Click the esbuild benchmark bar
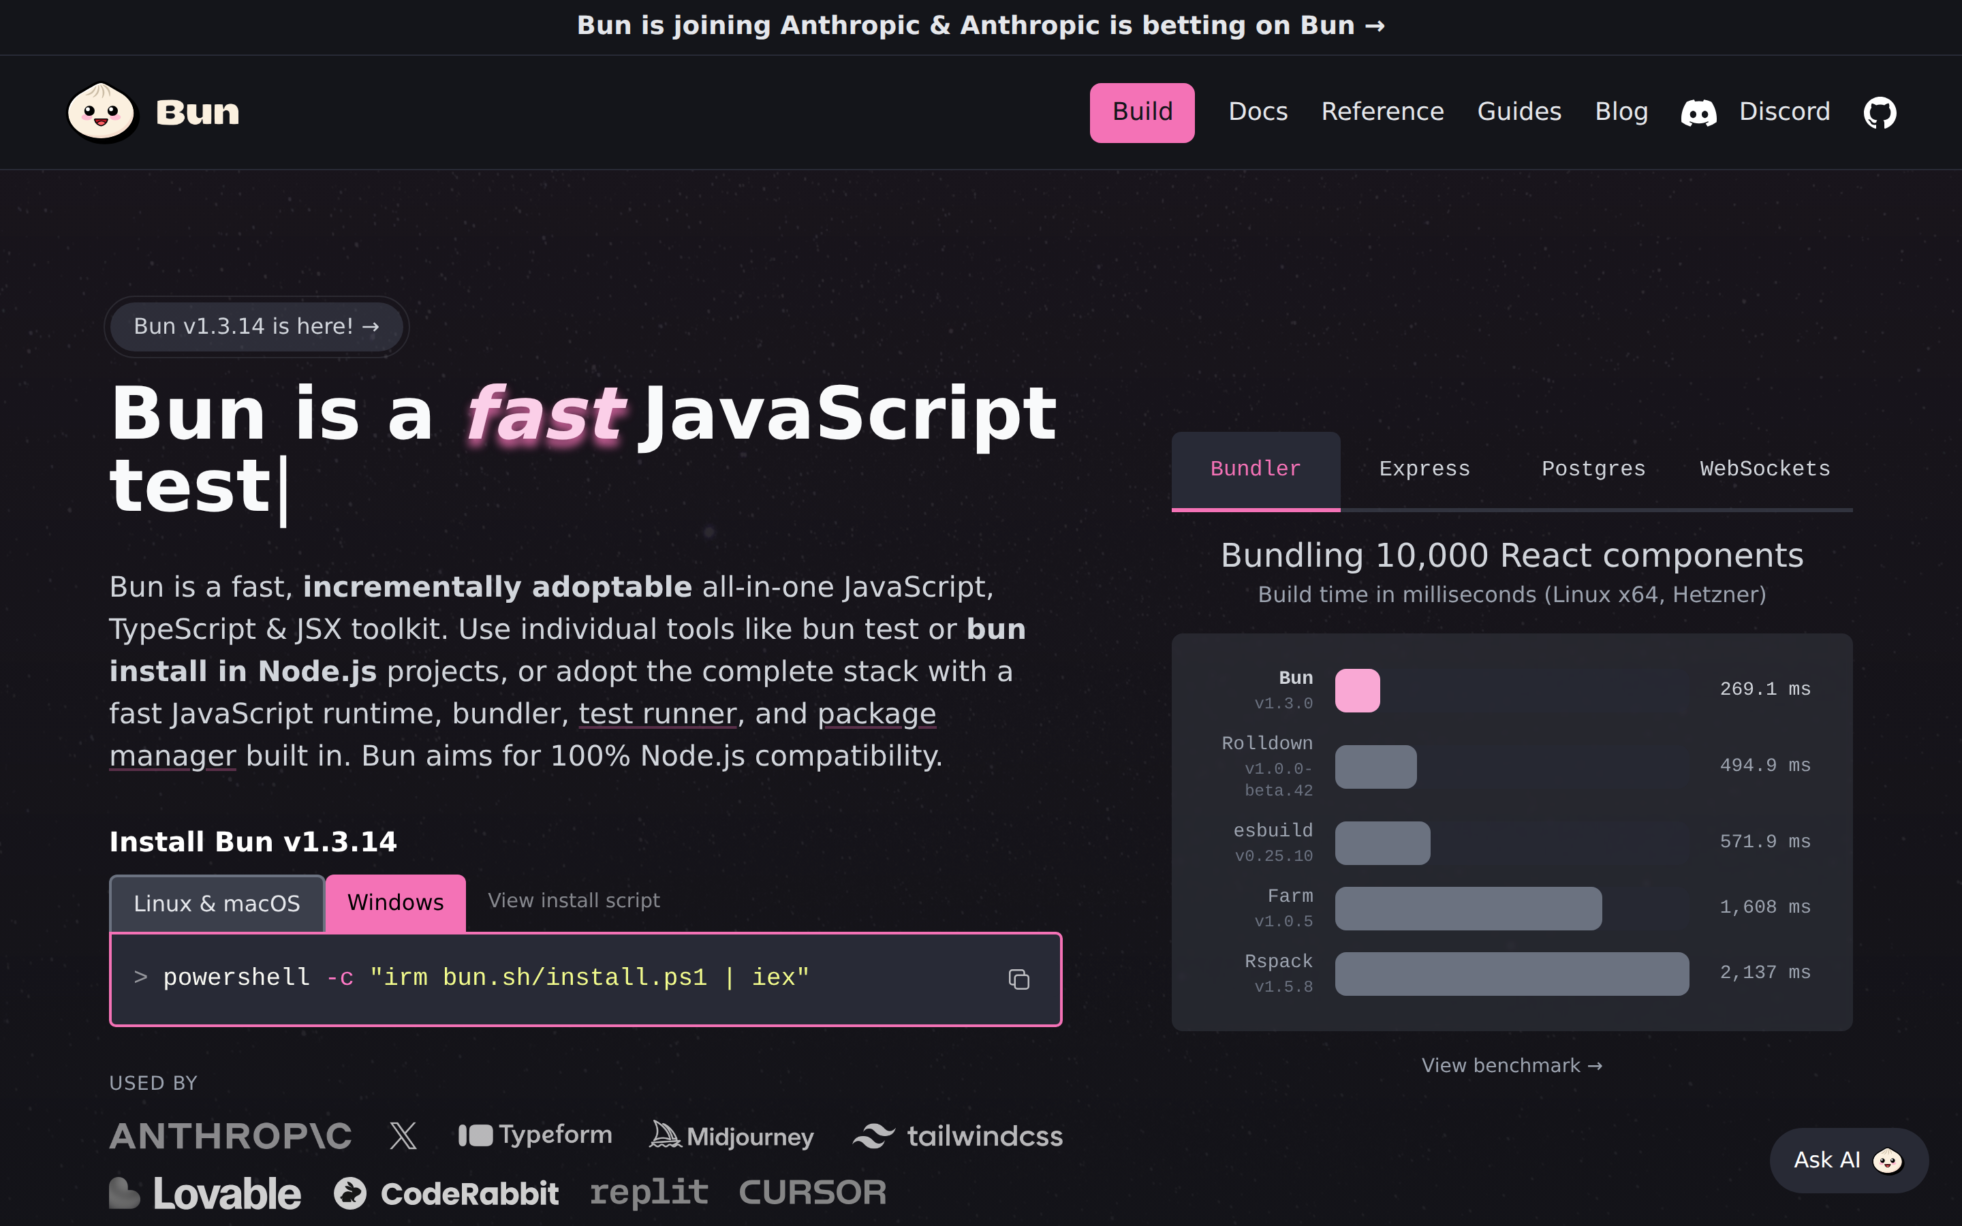Image resolution: width=1962 pixels, height=1226 pixels. tap(1382, 843)
